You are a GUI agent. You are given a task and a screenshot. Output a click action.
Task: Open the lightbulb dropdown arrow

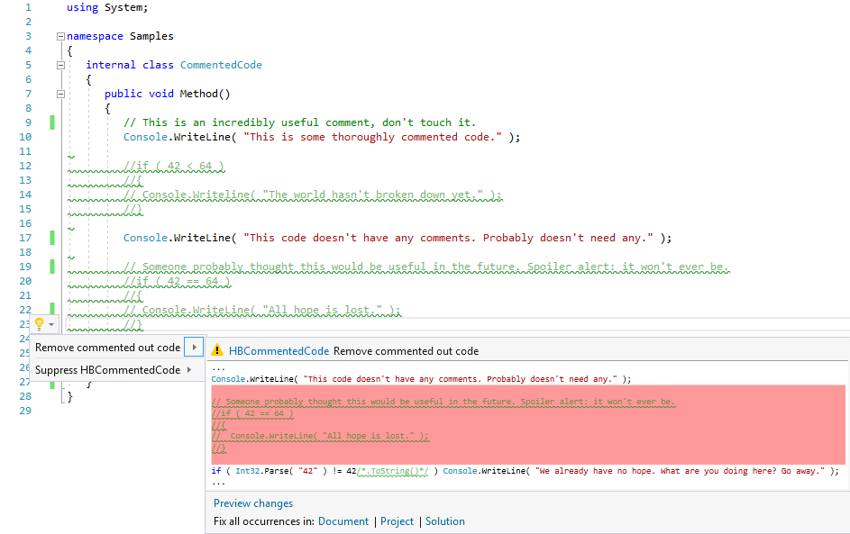tap(51, 324)
